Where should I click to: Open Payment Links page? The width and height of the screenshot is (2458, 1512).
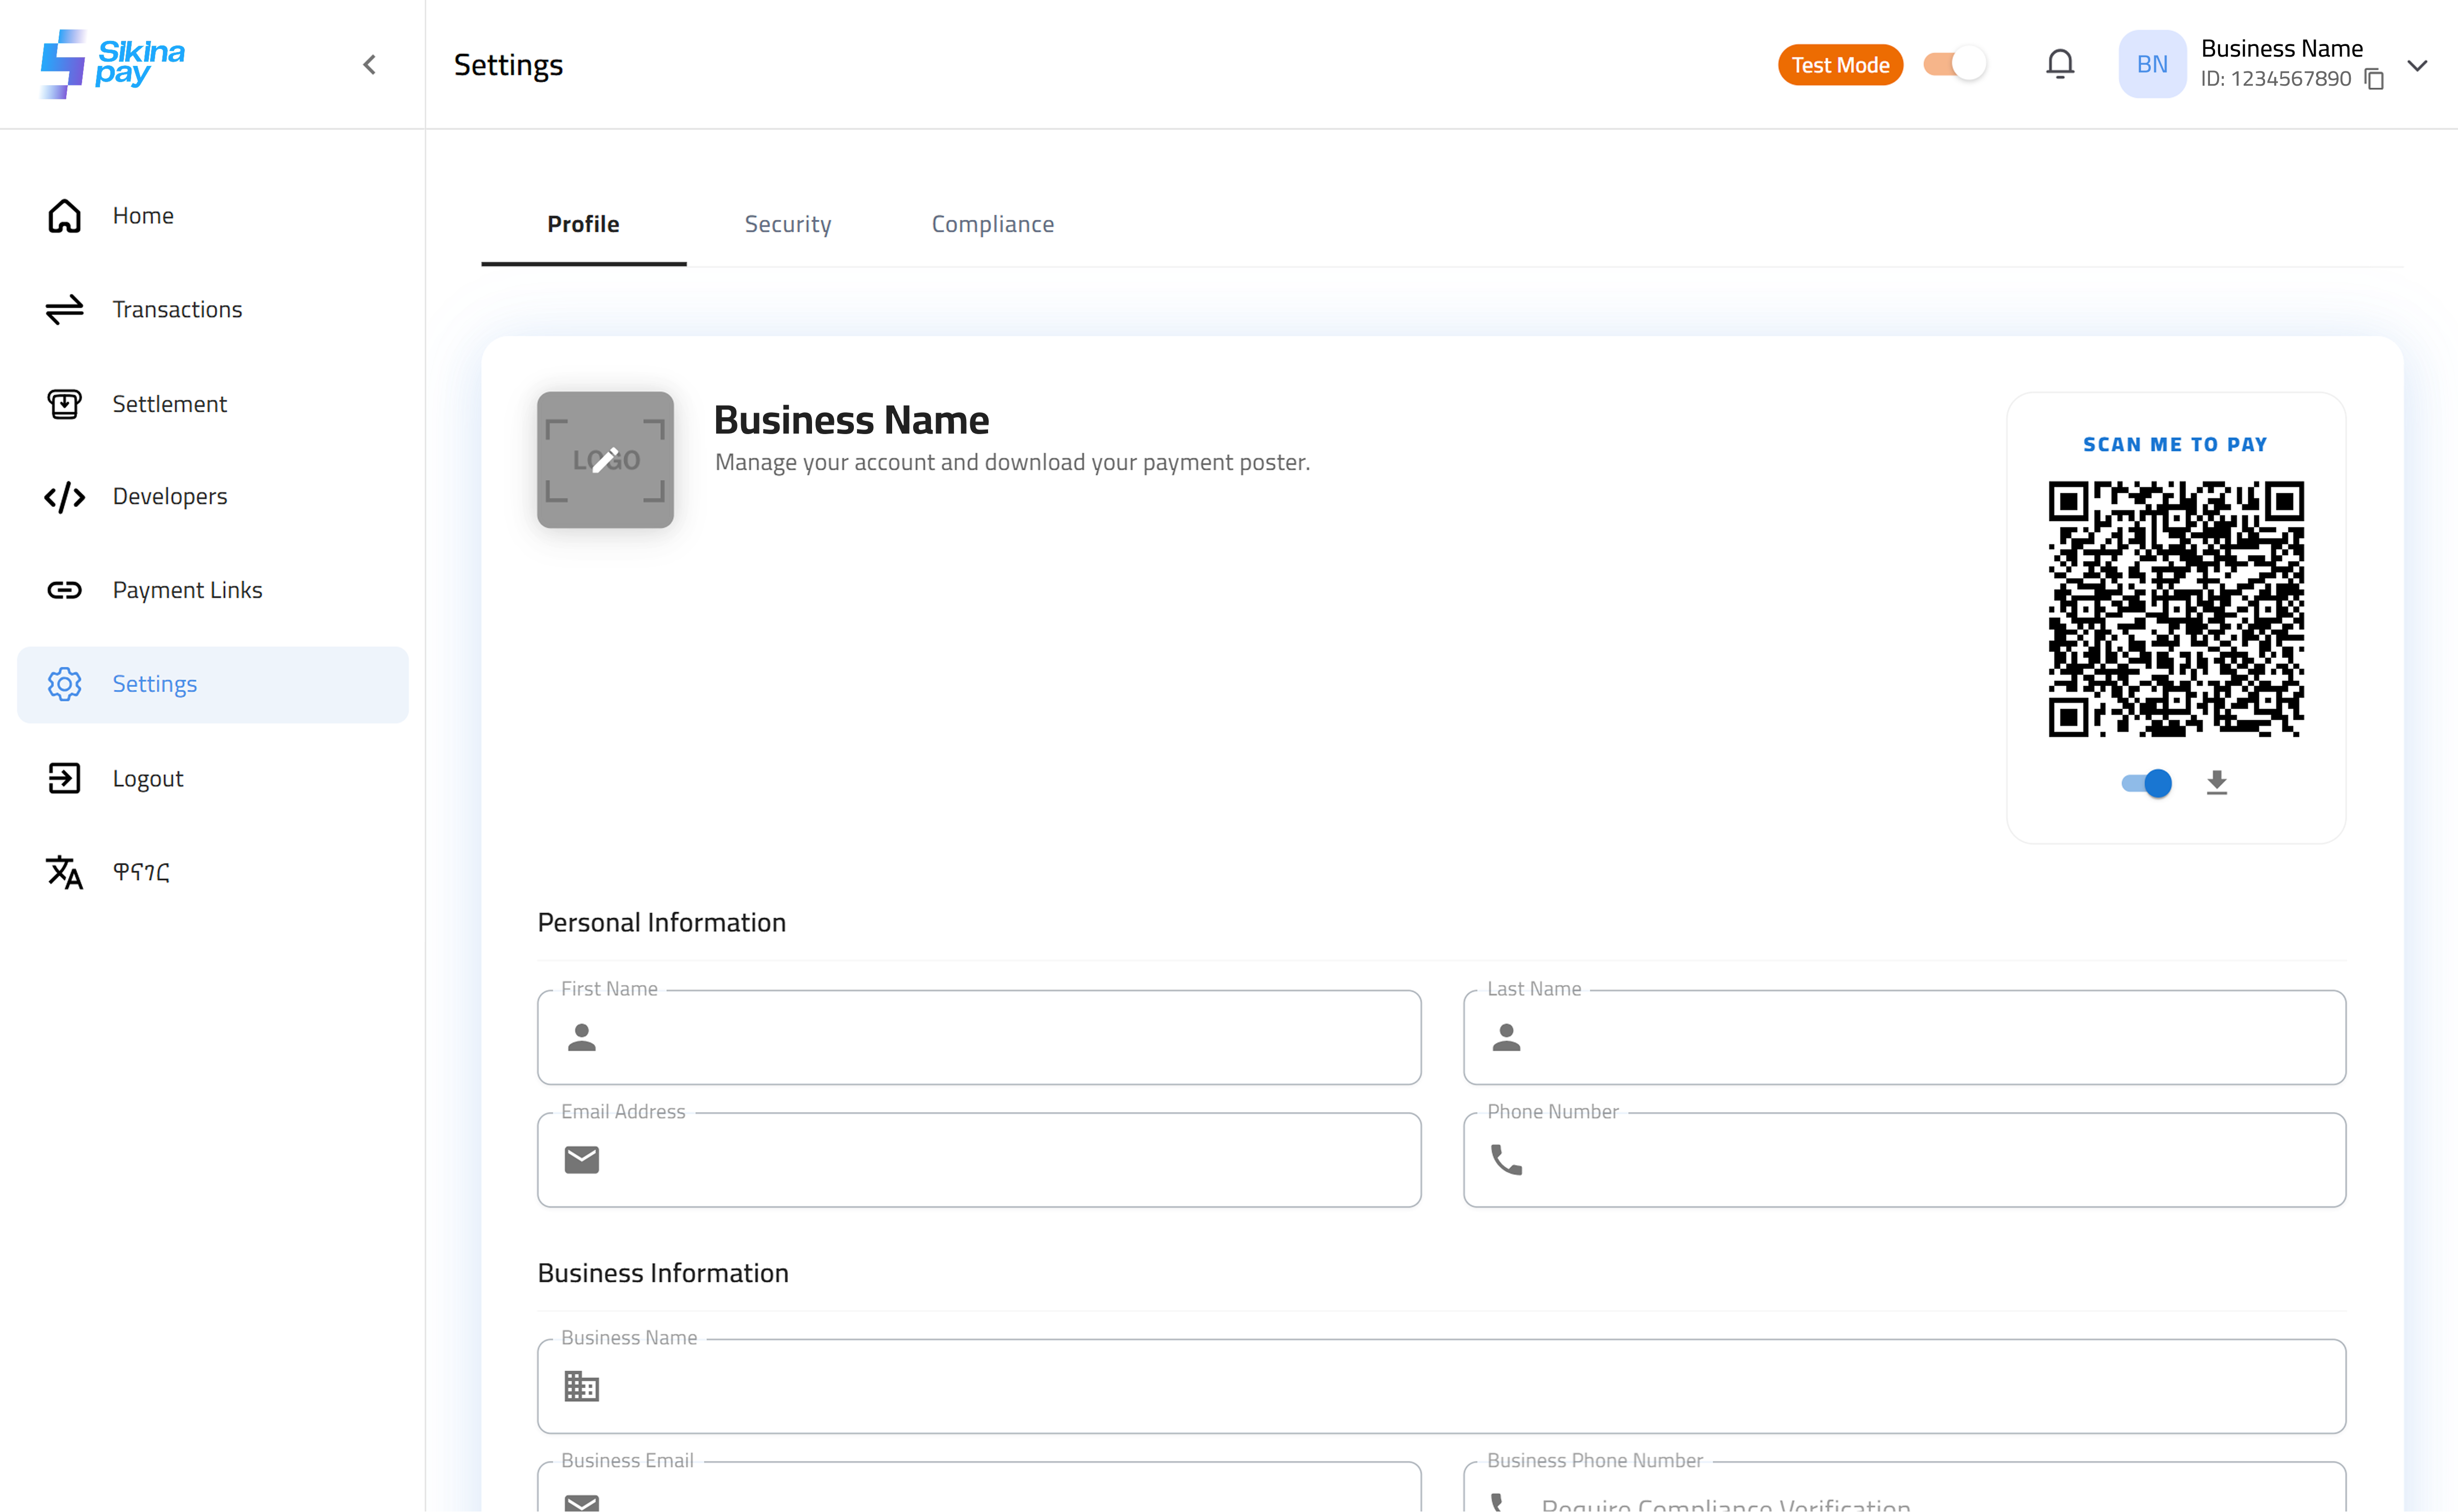187,590
